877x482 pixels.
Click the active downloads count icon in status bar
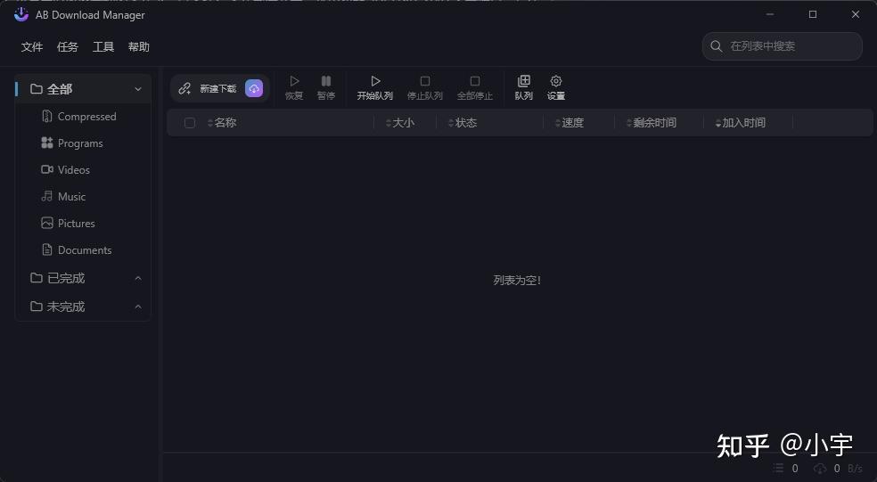pyautogui.click(x=779, y=468)
